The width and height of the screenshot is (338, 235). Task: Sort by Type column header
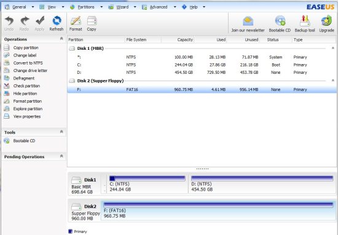[x=314, y=40]
